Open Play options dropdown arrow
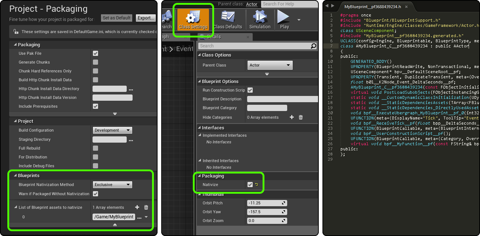The width and height of the screenshot is (480, 236). 299,20
